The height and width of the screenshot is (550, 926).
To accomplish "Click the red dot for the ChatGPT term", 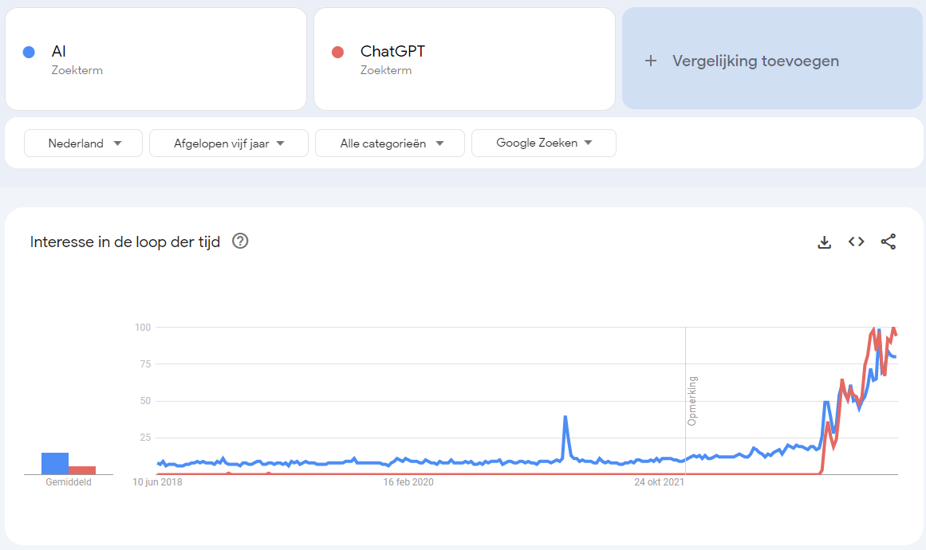I will pyautogui.click(x=338, y=51).
